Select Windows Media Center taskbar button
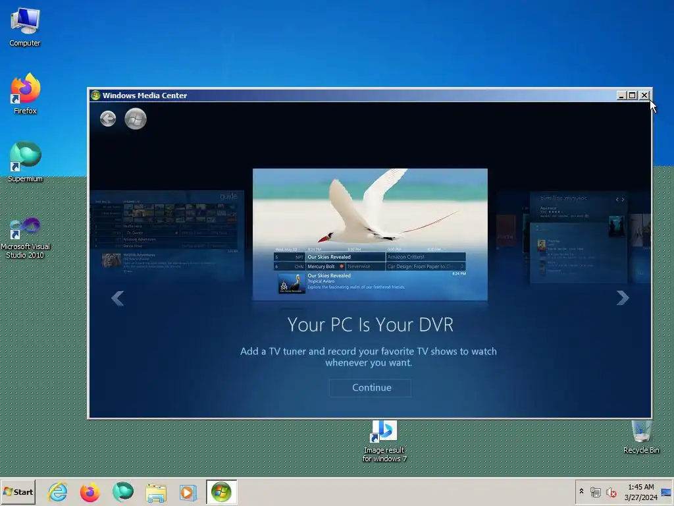Screen dimensions: 674x506 [221, 492]
